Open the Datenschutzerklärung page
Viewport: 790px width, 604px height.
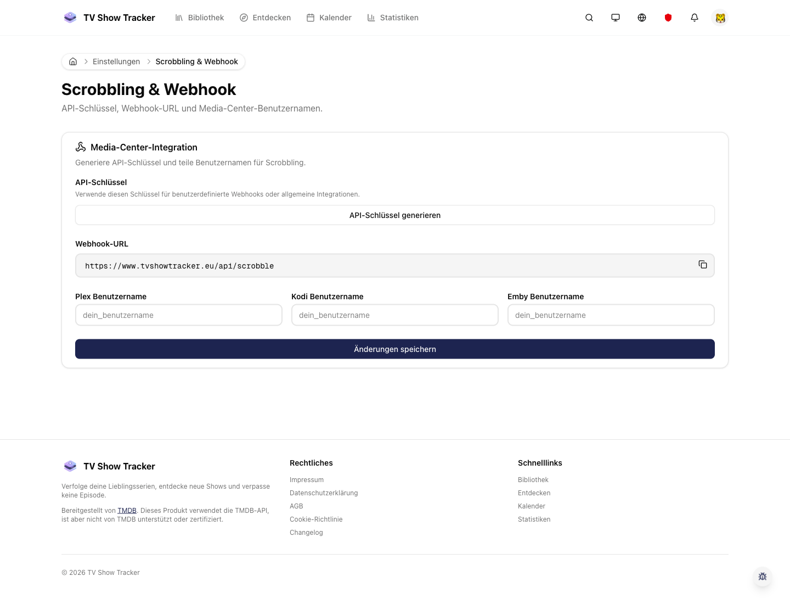coord(324,493)
